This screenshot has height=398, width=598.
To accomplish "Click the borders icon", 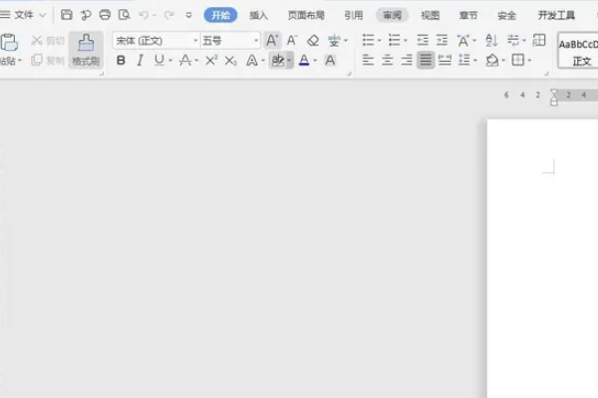I will click(x=518, y=60).
